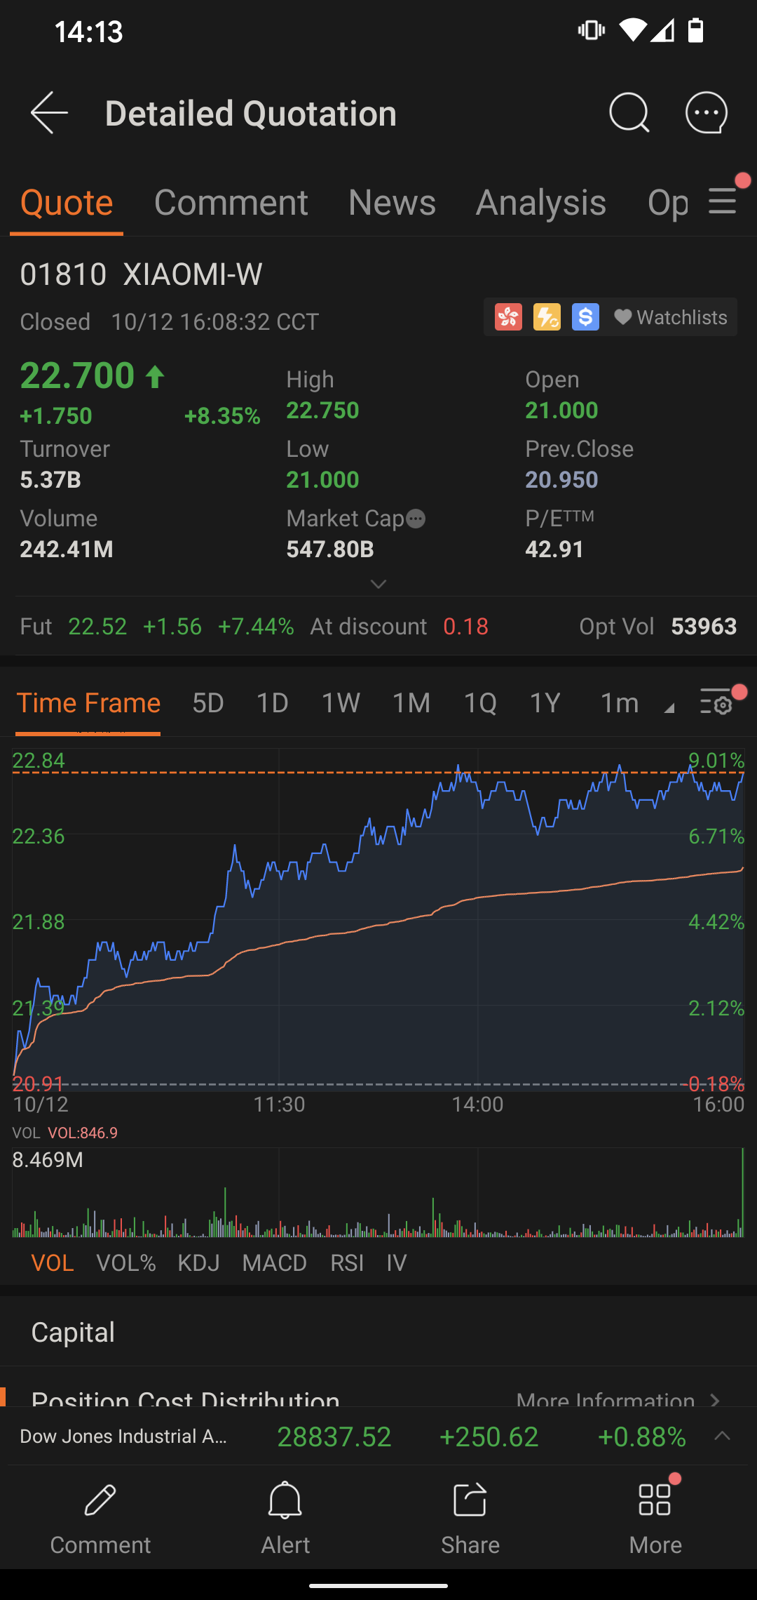Open More Information link
Image resolution: width=757 pixels, height=1600 pixels.
tap(617, 1398)
